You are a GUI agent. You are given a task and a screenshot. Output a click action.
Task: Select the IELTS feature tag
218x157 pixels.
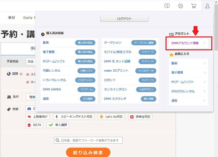point(34,125)
